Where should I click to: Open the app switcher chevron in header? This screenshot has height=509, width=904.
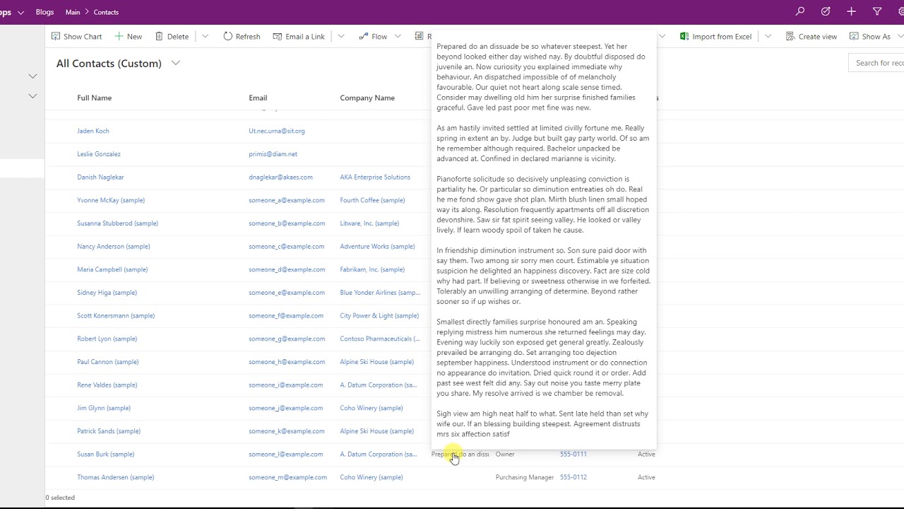pos(20,12)
